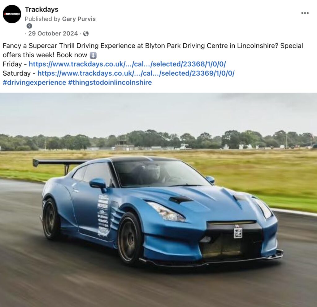Open Gary Purvis publisher profile
Screen dimensions: 317x307
pos(79,19)
